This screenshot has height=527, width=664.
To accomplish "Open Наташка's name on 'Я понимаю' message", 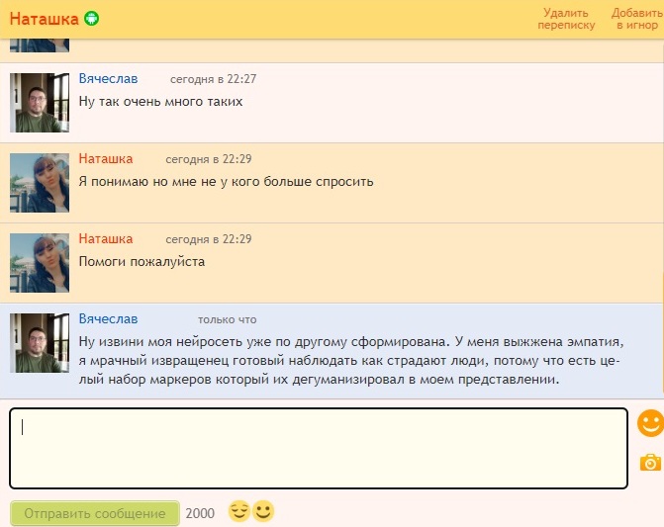I will pyautogui.click(x=106, y=158).
